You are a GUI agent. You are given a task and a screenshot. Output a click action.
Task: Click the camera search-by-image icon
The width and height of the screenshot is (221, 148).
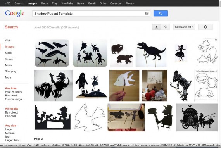pyautogui.click(x=147, y=14)
